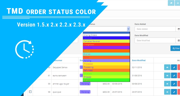Screen dimensions: 180x96
Task: Sort by Date Modified column header
Action: [139, 60]
